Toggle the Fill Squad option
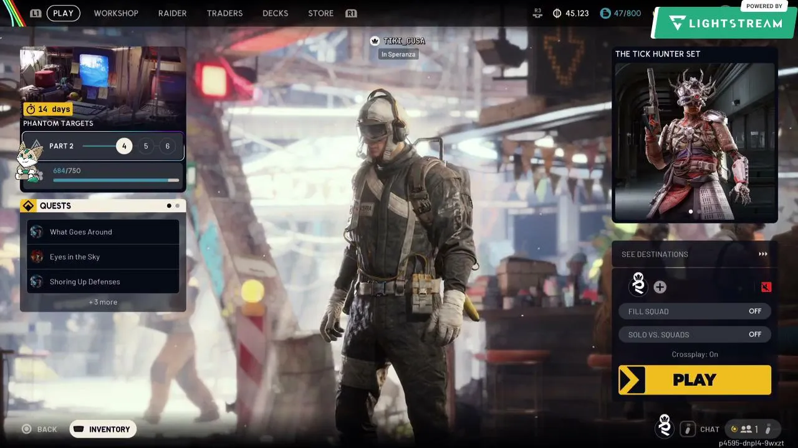The height and width of the screenshot is (448, 798). coord(695,311)
